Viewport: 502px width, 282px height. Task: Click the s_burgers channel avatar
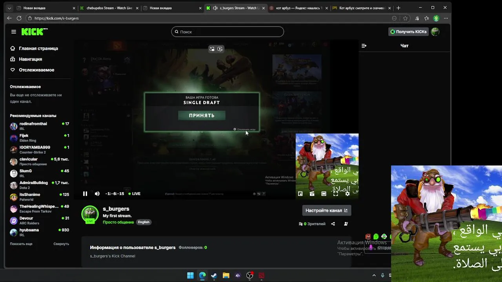point(90,214)
